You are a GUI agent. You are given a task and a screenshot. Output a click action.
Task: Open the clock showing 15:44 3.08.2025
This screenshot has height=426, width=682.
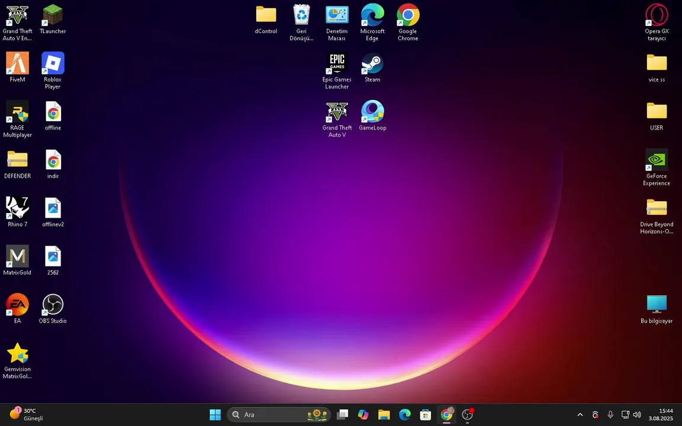point(661,415)
